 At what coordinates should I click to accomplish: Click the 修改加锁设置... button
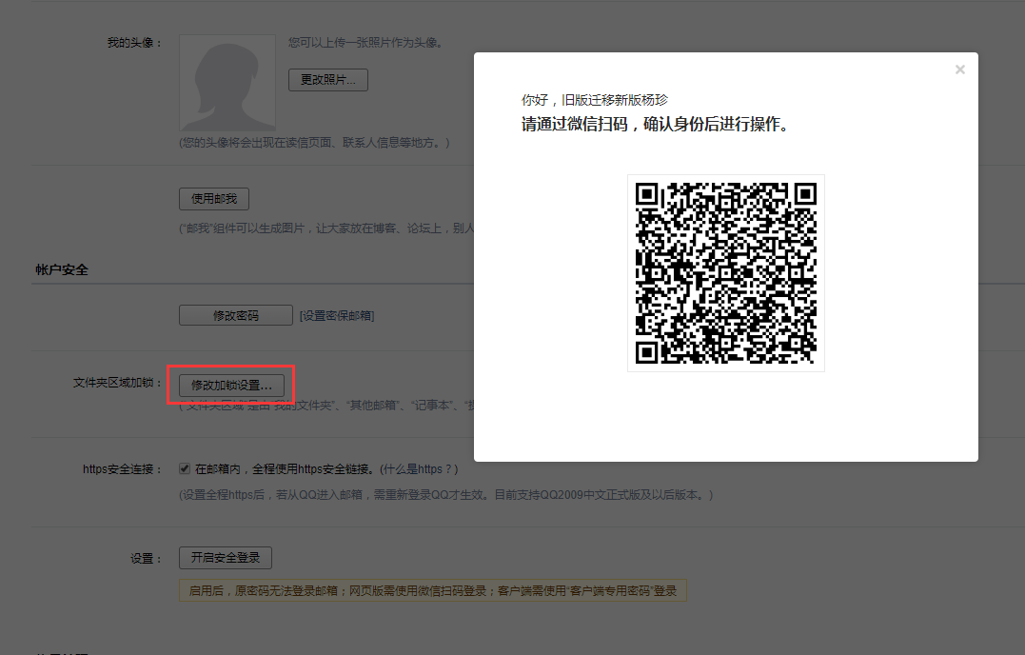(231, 385)
